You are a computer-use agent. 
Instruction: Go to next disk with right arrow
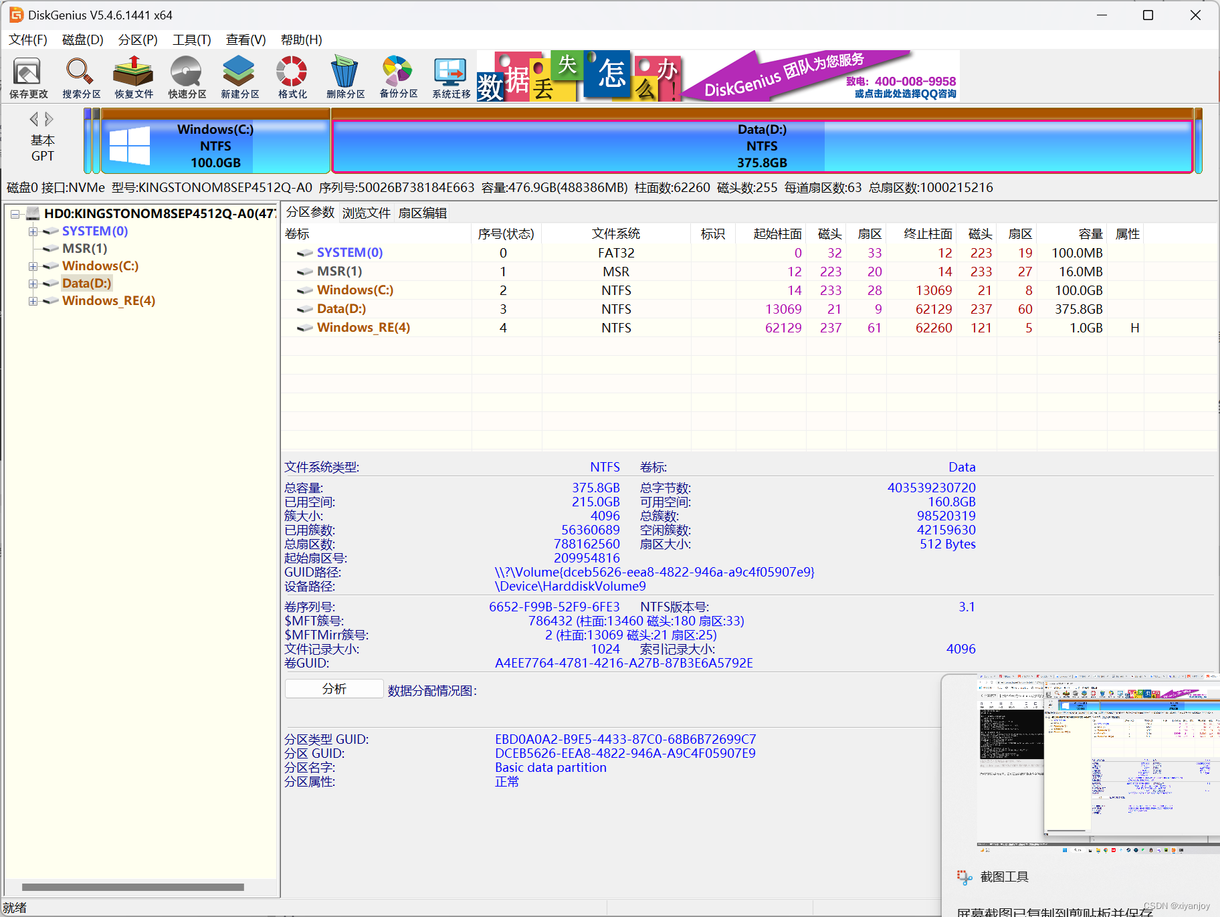(x=49, y=119)
